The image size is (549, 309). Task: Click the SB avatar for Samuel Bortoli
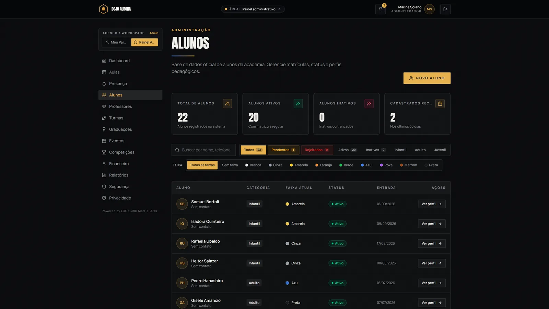pyautogui.click(x=182, y=204)
